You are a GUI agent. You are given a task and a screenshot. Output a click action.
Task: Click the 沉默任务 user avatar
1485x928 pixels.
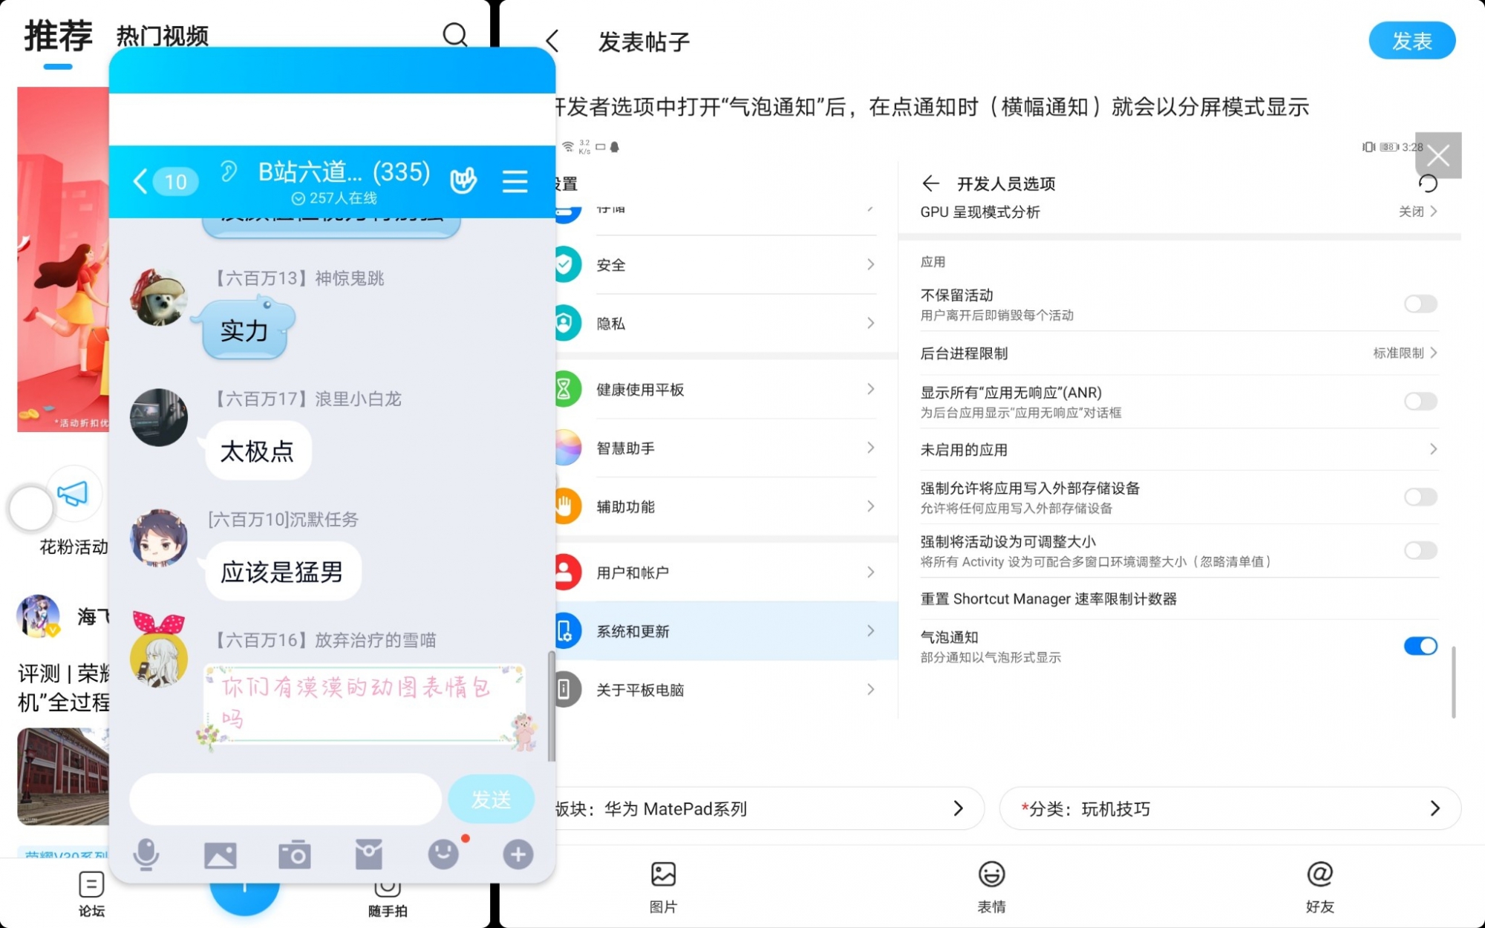[159, 537]
